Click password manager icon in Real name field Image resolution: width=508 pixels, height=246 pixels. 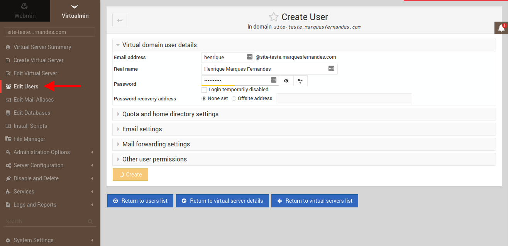pyautogui.click(x=331, y=68)
